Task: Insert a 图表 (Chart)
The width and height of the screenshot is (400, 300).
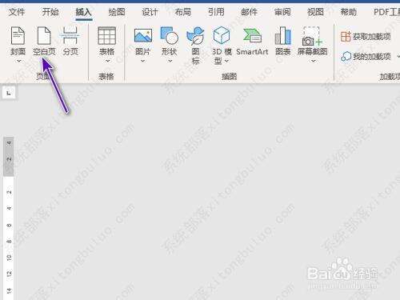Action: tap(283, 41)
